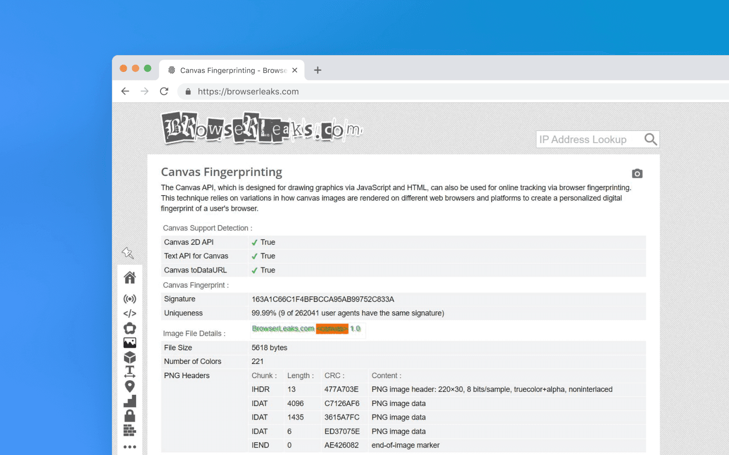
Task: Click the IDAT length 1435 cell
Action: tap(296, 417)
